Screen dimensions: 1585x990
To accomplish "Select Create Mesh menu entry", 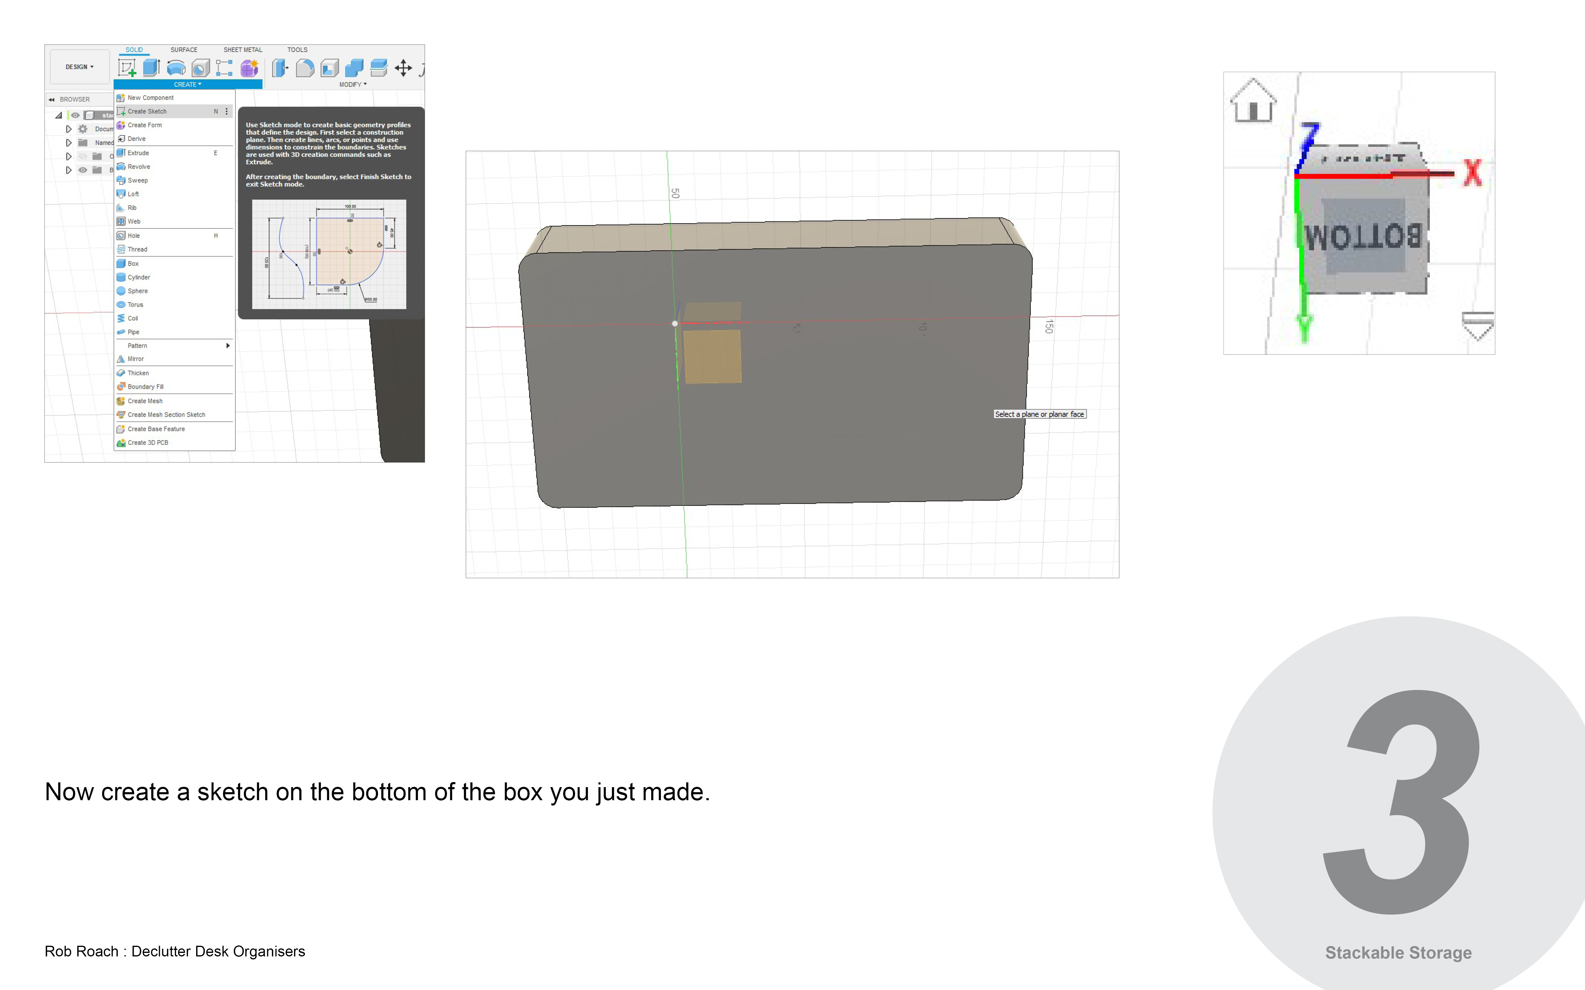I will click(x=174, y=401).
